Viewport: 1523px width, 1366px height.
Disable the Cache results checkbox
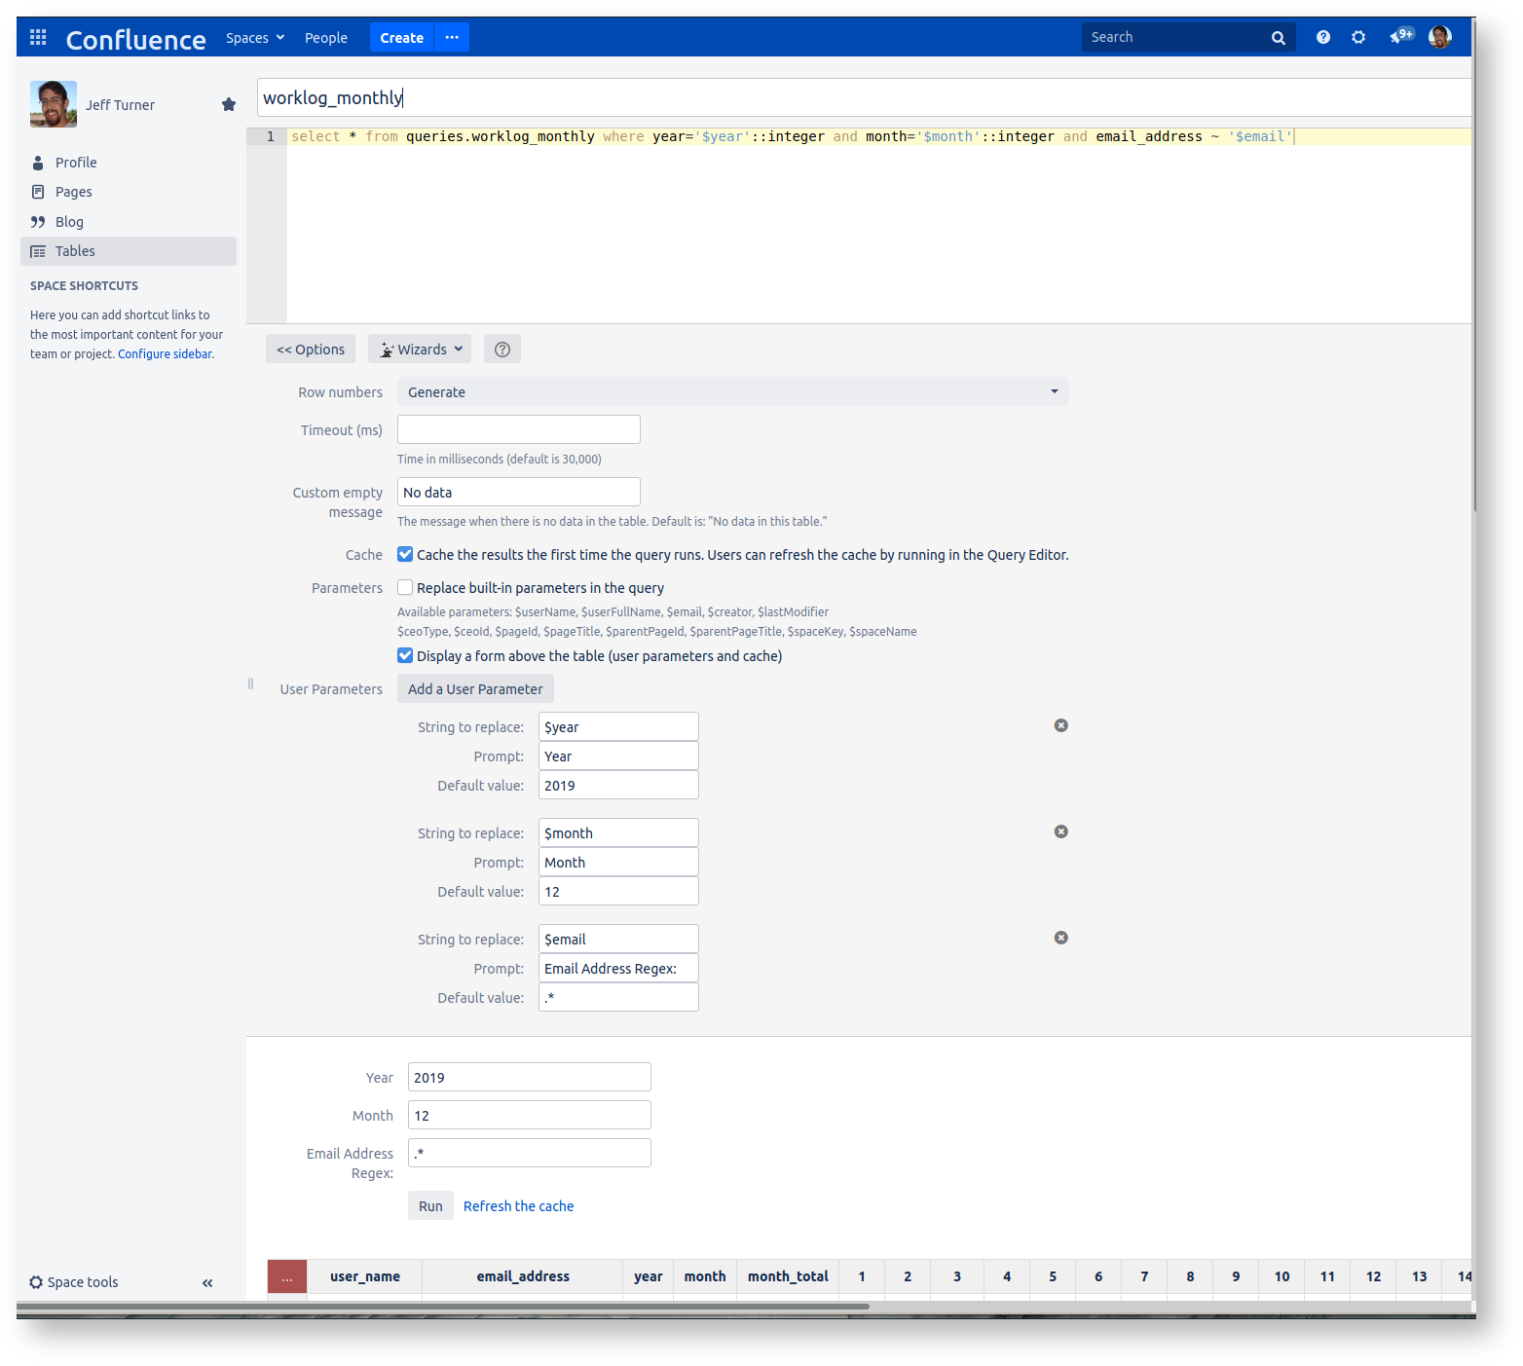(405, 555)
